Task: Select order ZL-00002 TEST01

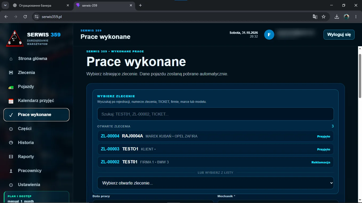Action: coord(215,162)
